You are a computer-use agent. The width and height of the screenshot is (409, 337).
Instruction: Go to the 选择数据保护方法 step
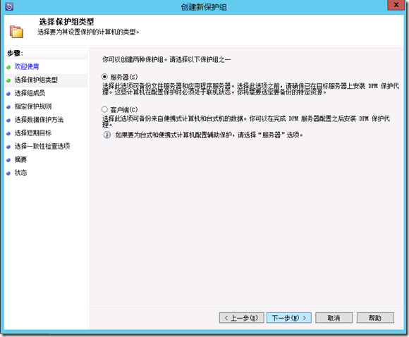point(39,120)
